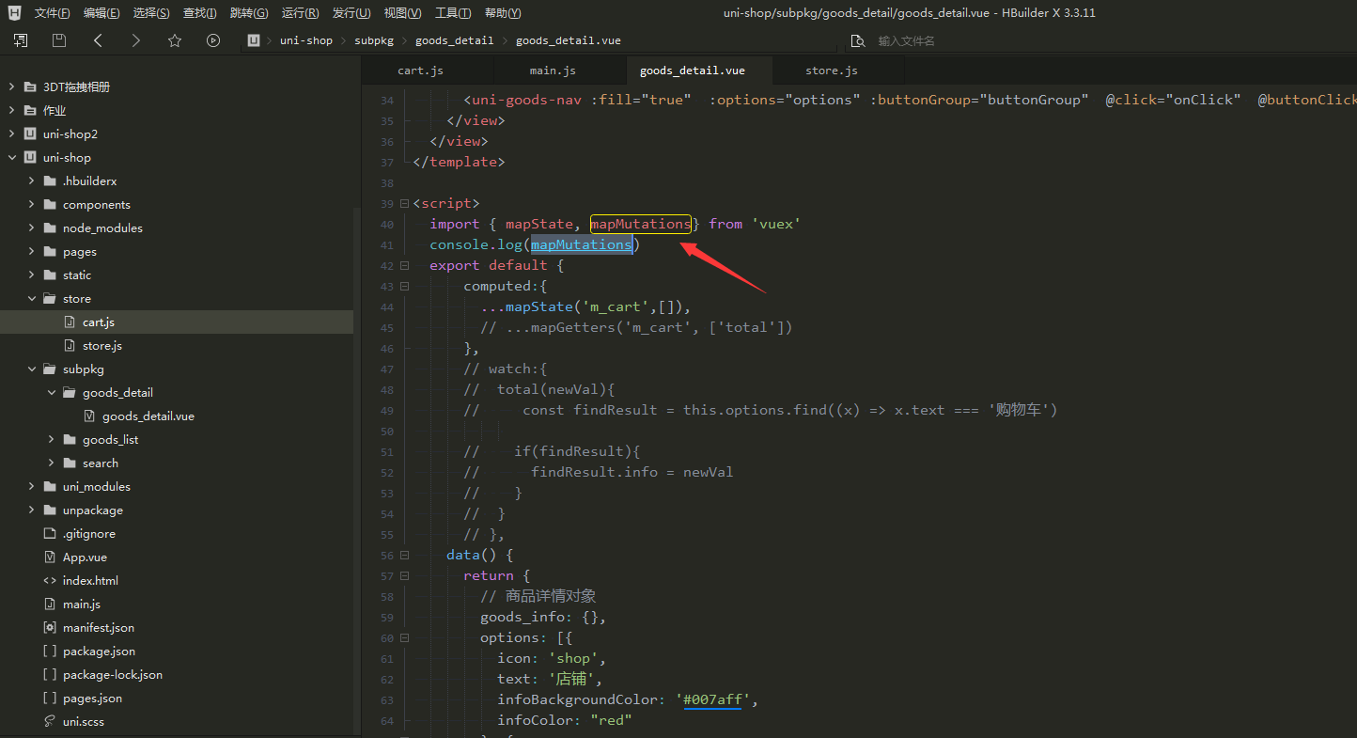Click the HBuilder X logo icon
Viewport: 1357px width, 738px height.
tap(15, 13)
